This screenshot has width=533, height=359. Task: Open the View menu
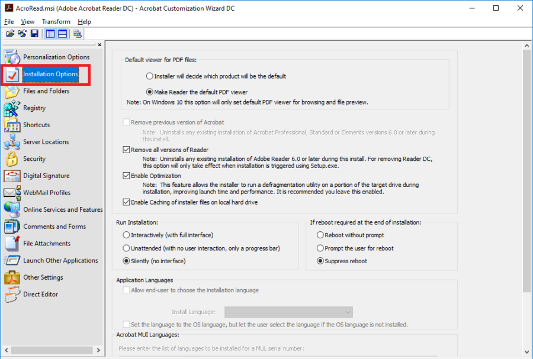(x=27, y=21)
